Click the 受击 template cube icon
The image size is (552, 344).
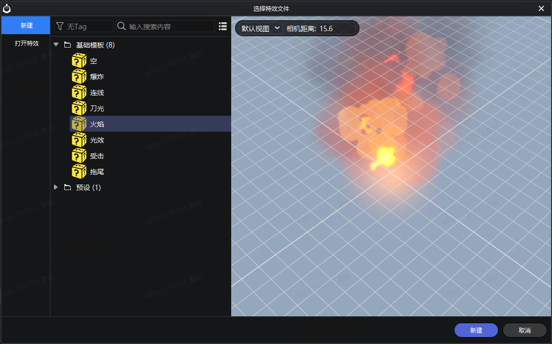79,156
